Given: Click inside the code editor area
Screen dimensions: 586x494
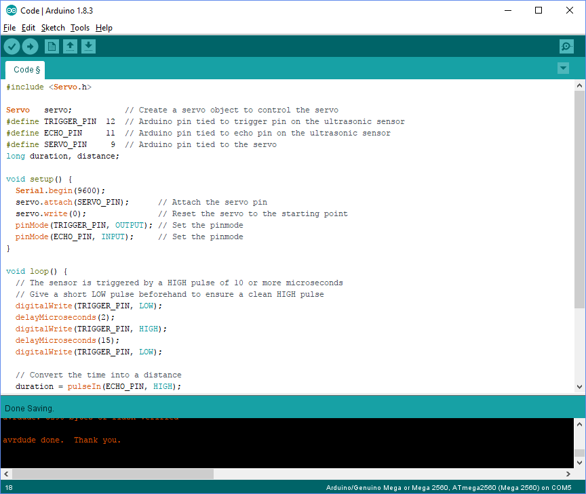Looking at the screenshot, I should tap(271, 237).
